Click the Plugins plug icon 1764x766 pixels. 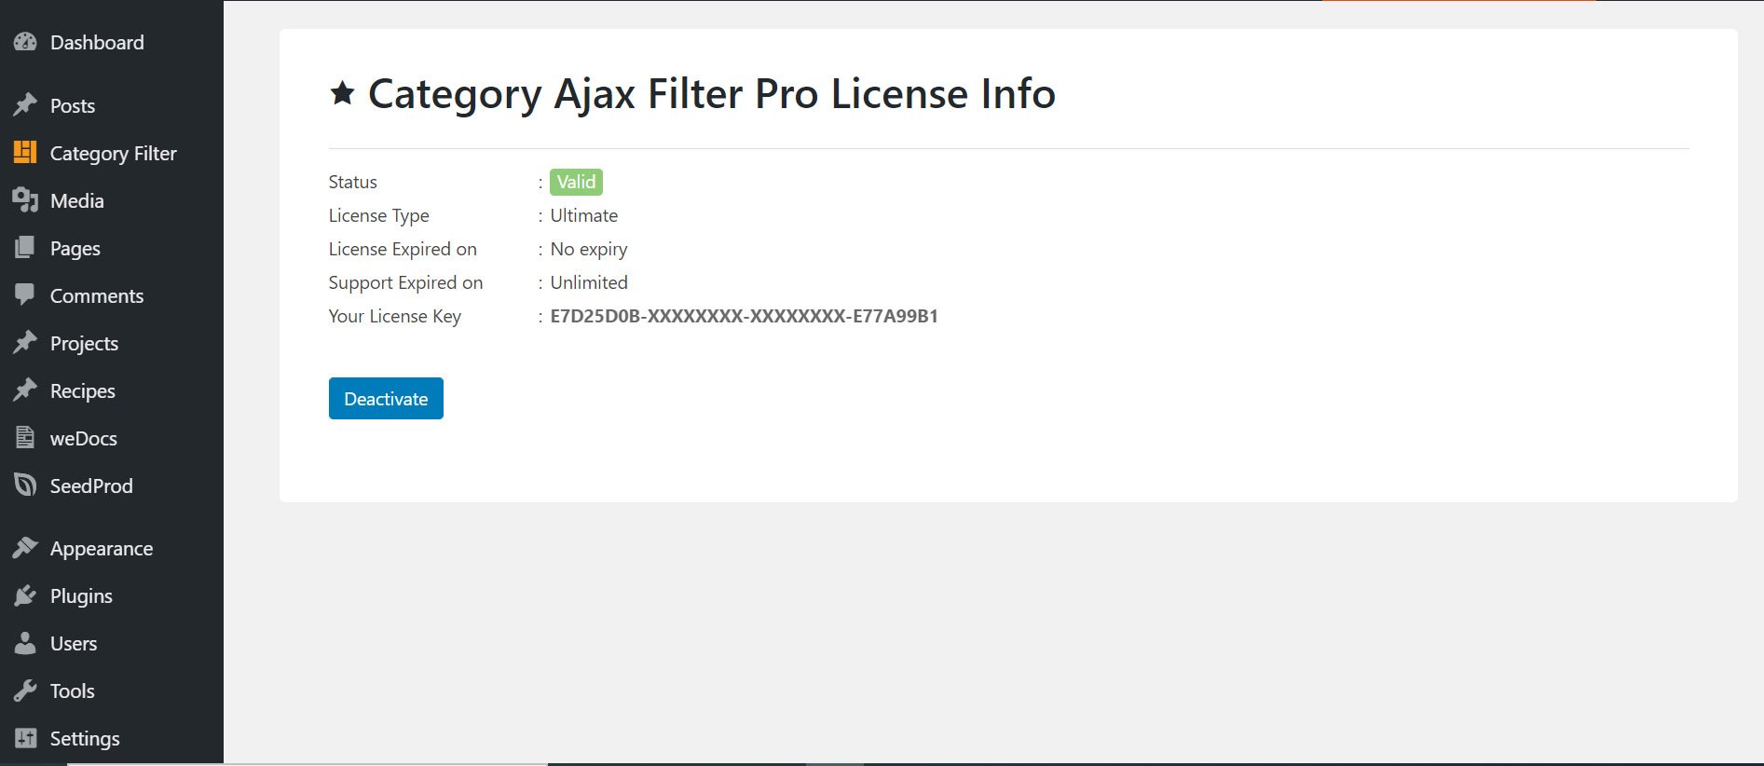coord(25,595)
